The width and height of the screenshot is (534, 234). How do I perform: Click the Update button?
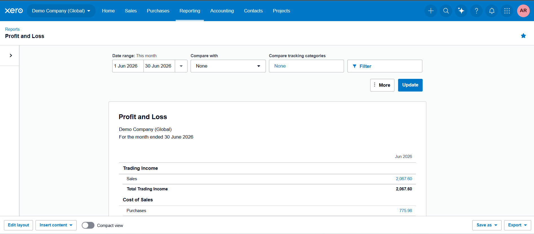(x=410, y=85)
